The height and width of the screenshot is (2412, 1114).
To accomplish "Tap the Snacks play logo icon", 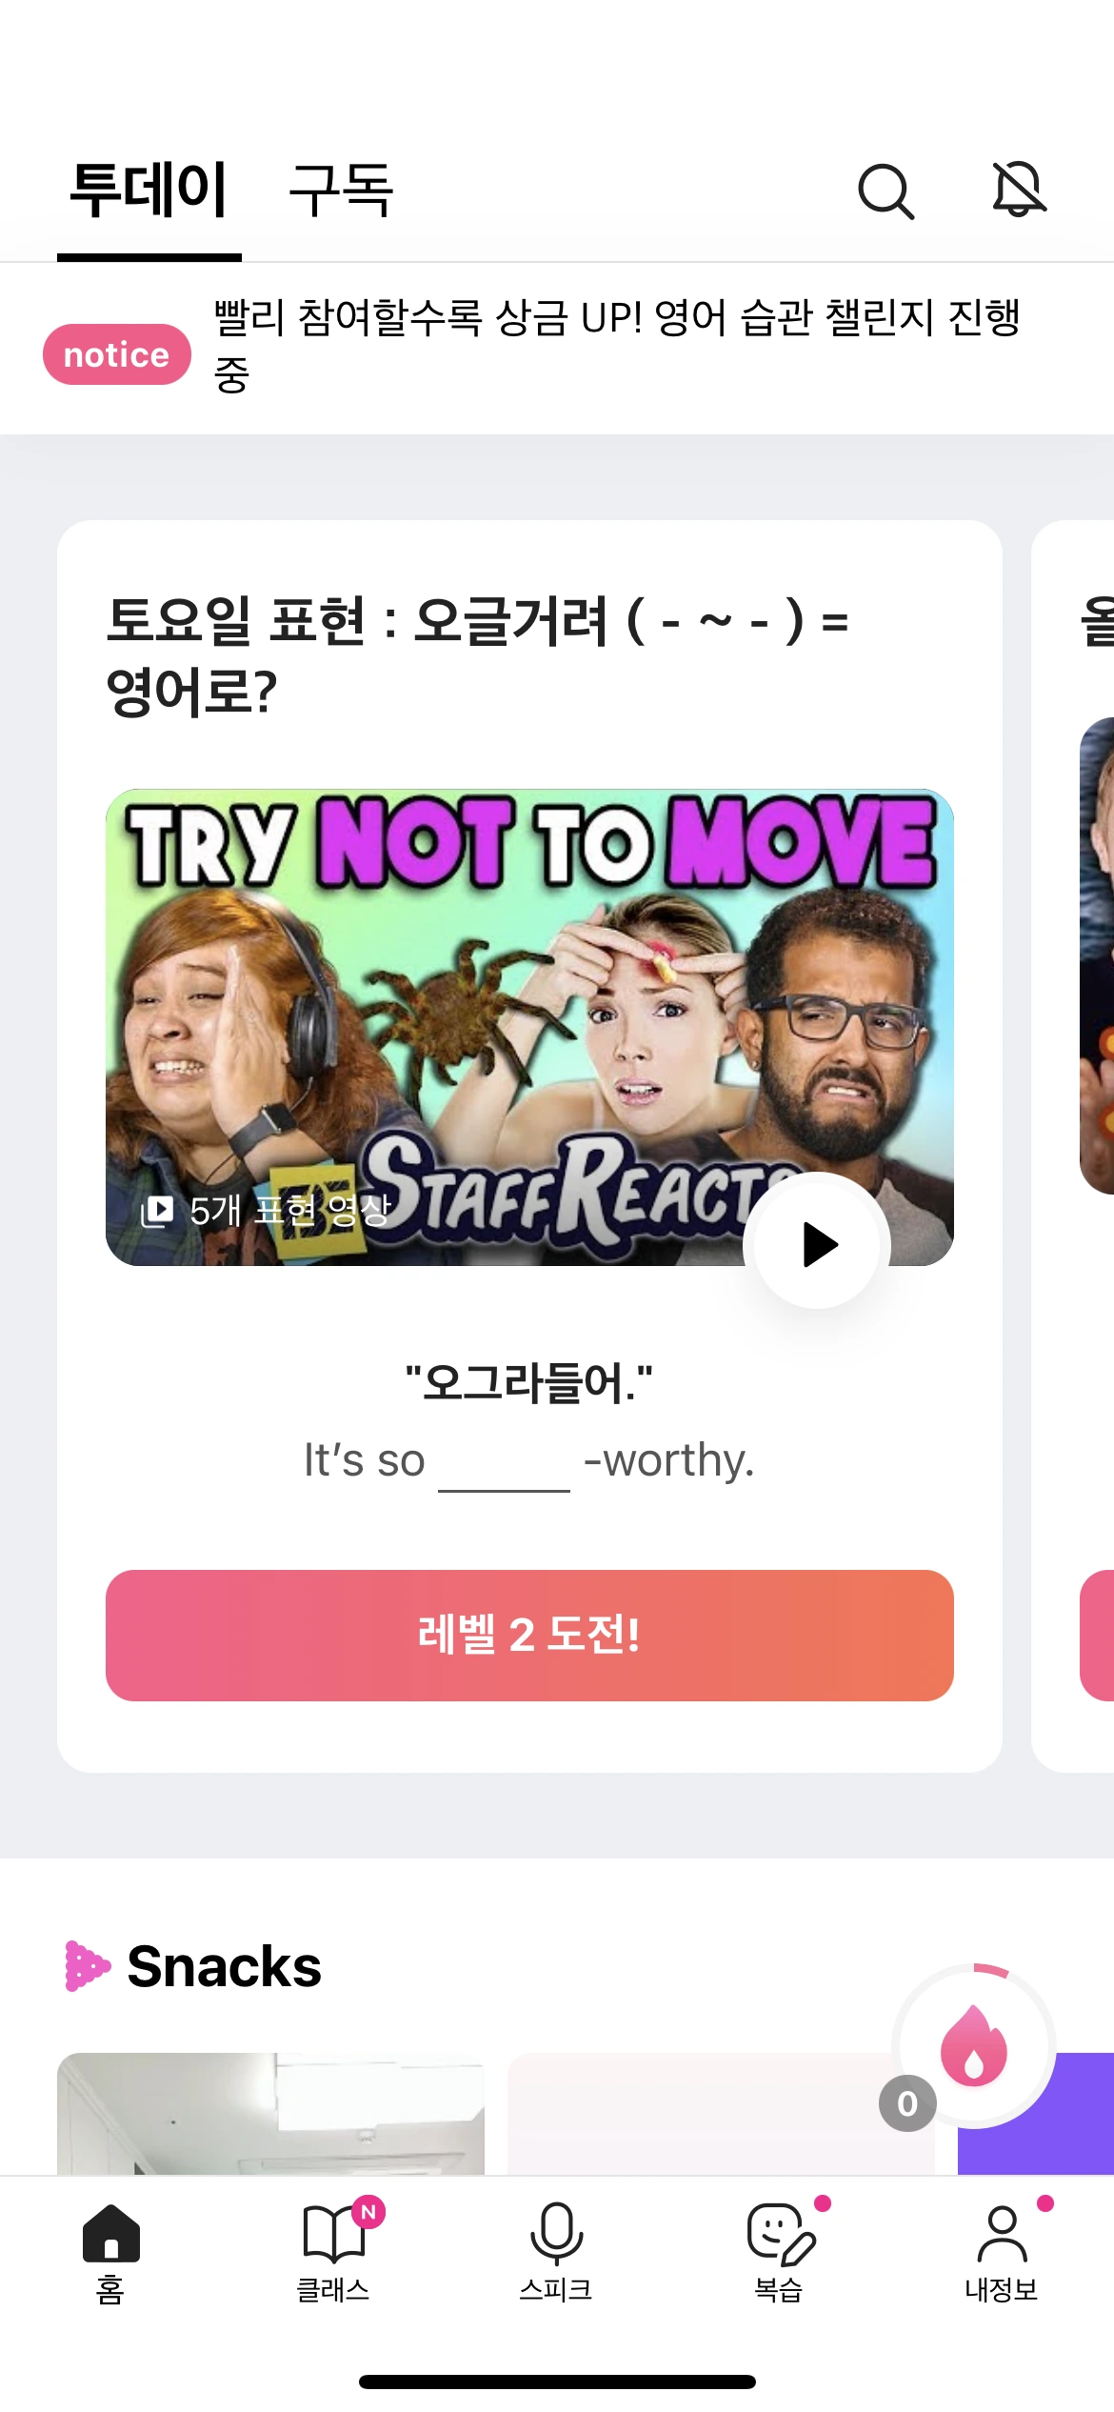I will pyautogui.click(x=88, y=1966).
